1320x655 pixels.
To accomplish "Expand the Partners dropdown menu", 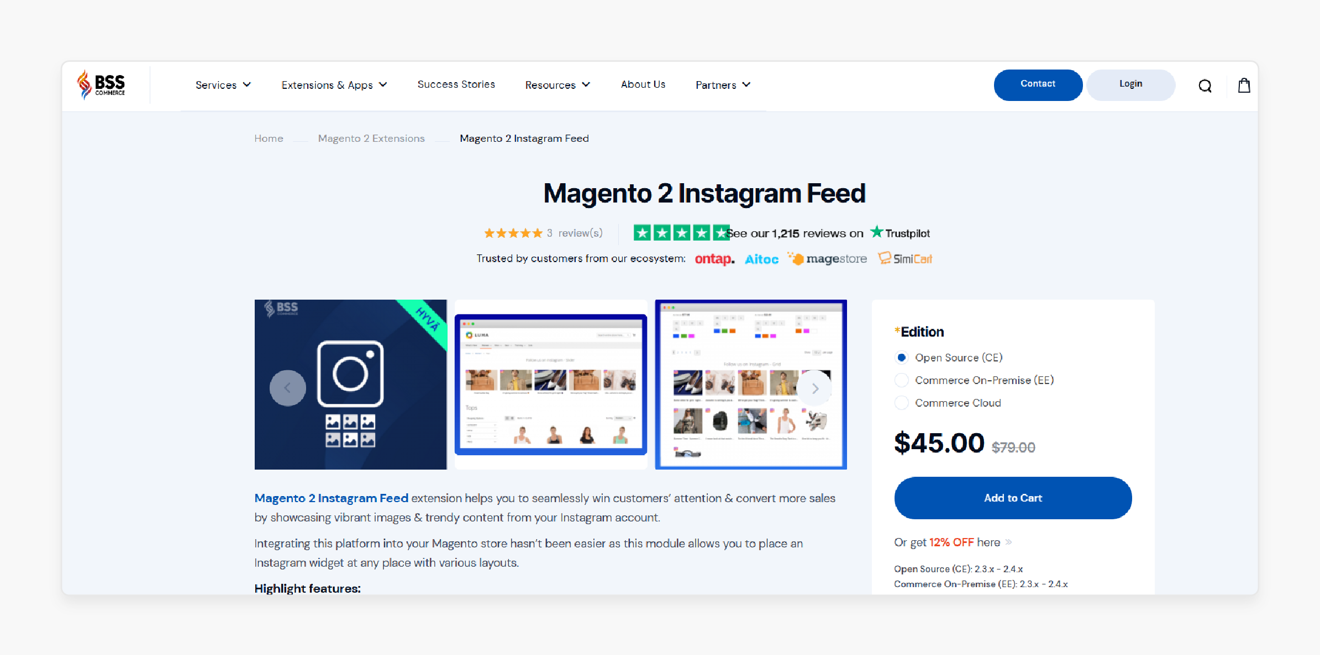I will [x=722, y=84].
